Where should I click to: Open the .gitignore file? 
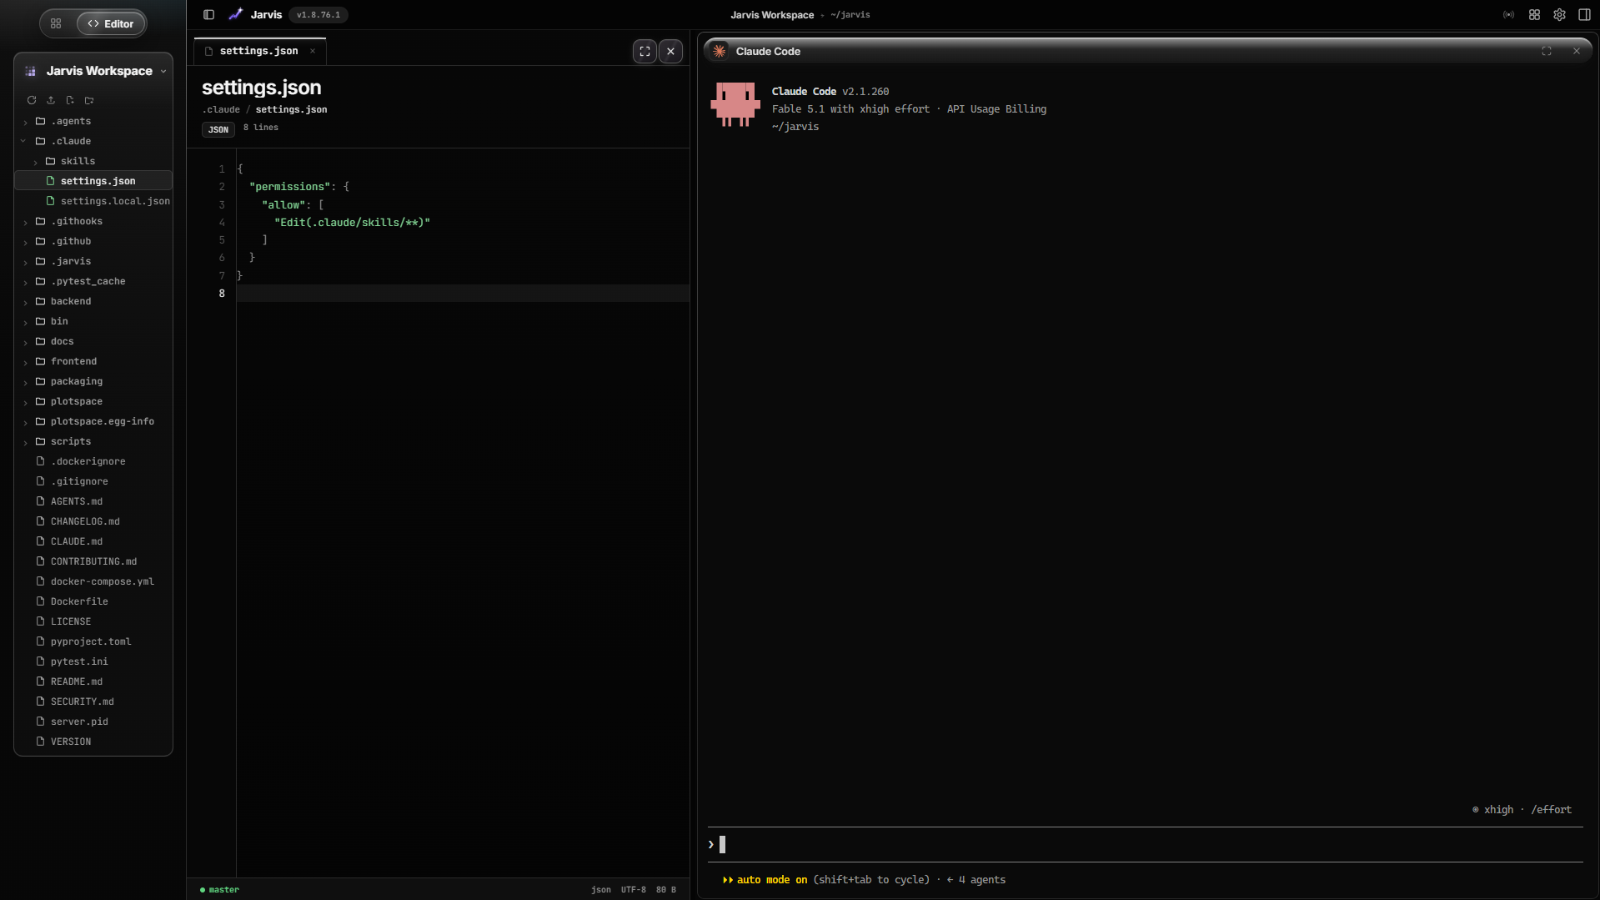(93, 481)
